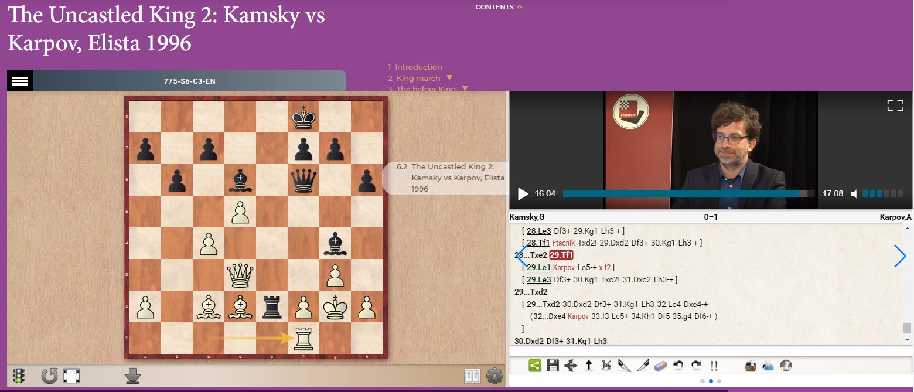Viewport: 914px width, 392px height.
Task: Click the white king on g2
Action: [x=335, y=306]
